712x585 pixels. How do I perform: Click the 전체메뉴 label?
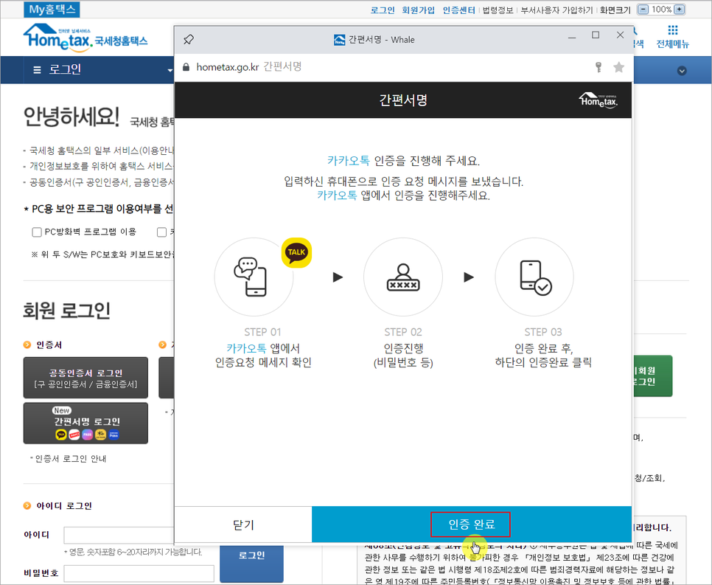click(672, 44)
